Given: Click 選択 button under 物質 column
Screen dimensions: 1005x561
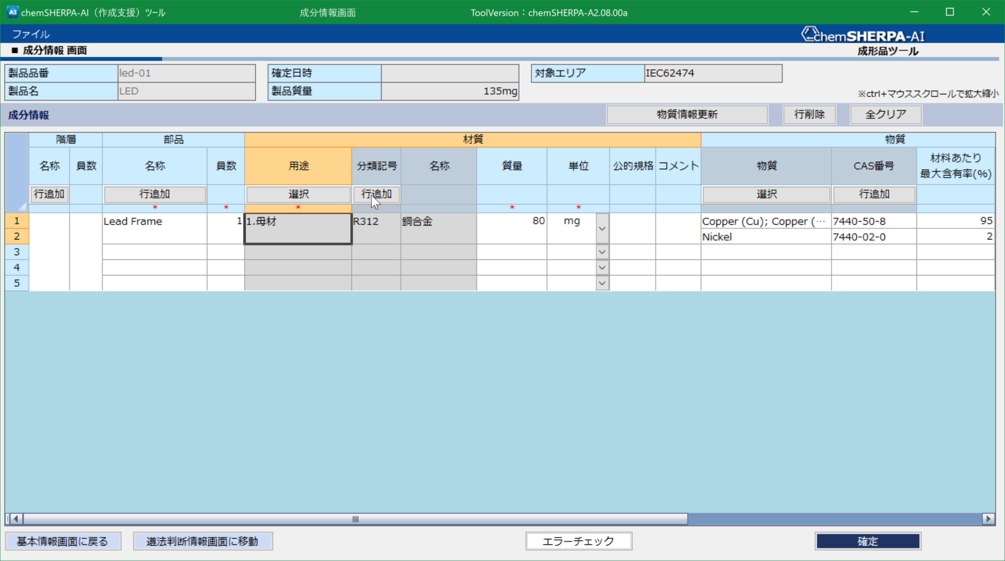Looking at the screenshot, I should click(766, 194).
